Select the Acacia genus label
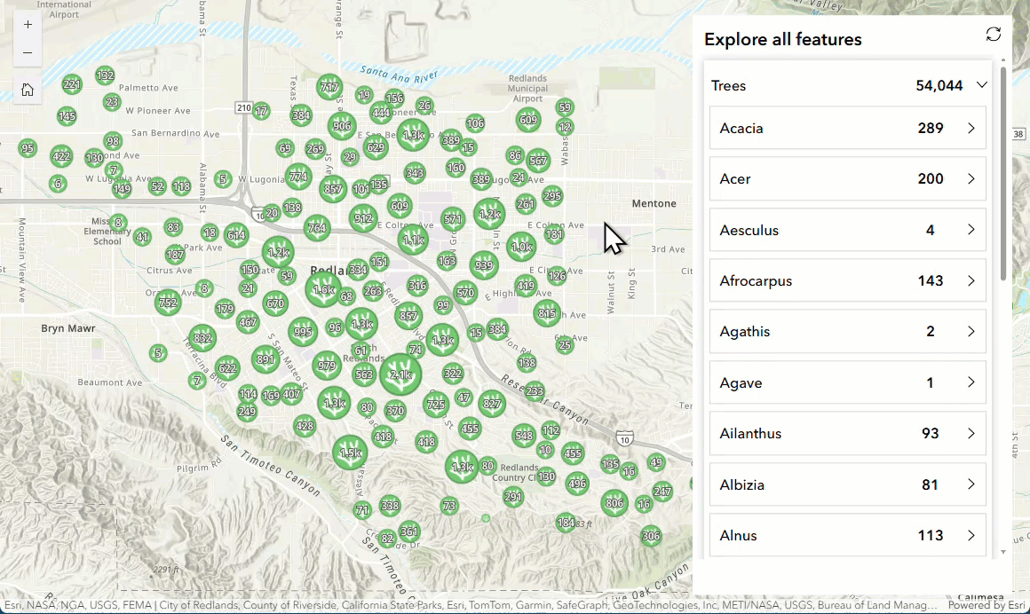This screenshot has width=1030, height=614. click(x=741, y=128)
